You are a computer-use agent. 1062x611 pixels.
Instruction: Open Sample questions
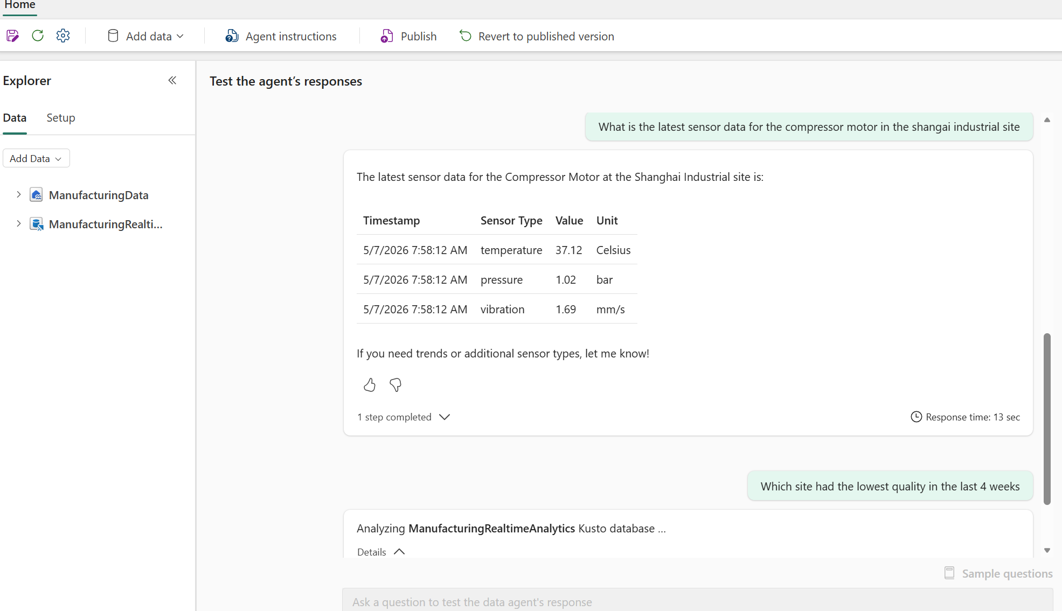pyautogui.click(x=998, y=573)
